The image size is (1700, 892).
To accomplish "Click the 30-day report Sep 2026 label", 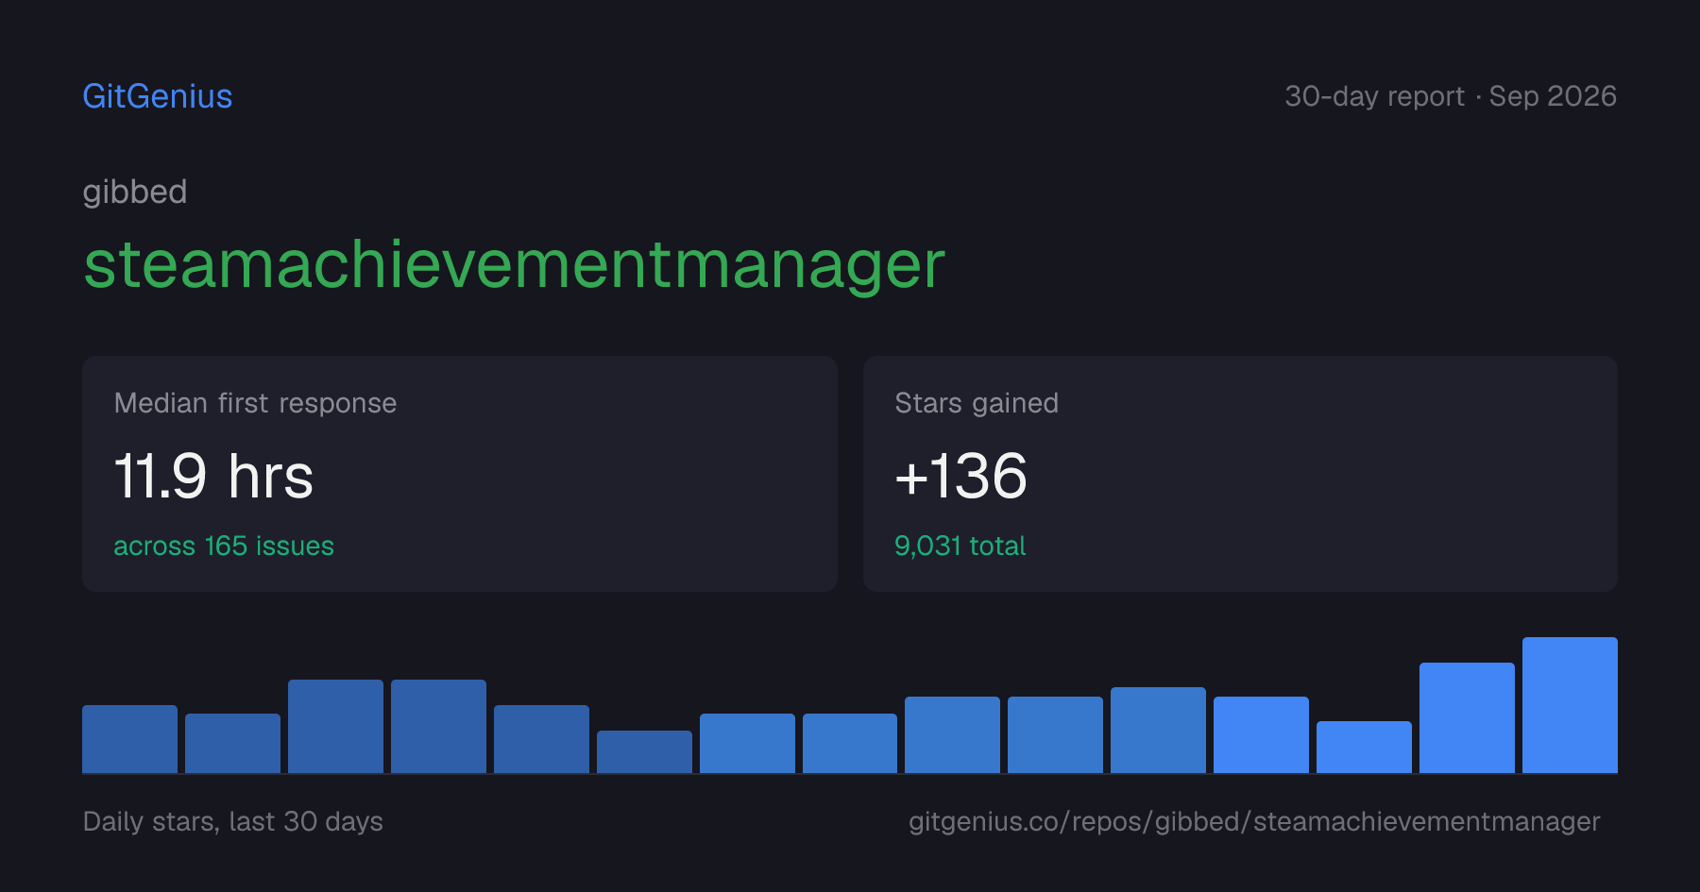I will pyautogui.click(x=1451, y=96).
